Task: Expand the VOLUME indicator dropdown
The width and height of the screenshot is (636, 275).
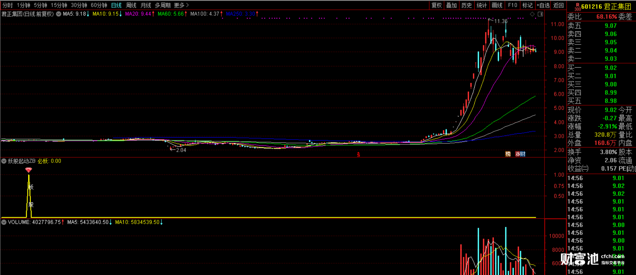Action: pyautogui.click(x=4, y=222)
